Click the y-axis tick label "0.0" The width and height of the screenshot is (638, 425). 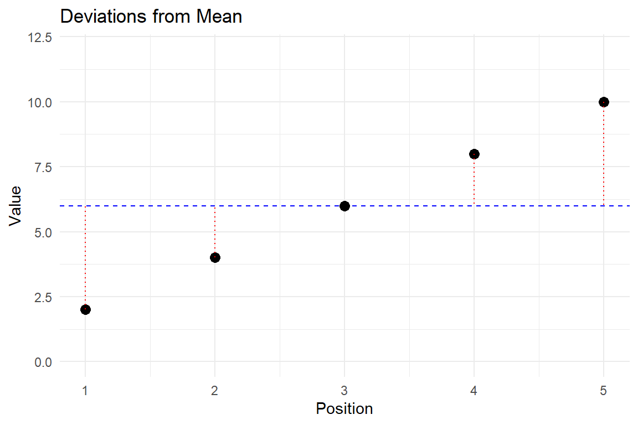tap(43, 362)
